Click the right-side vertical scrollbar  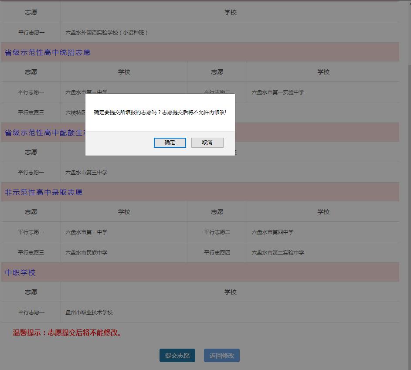pos(408,174)
